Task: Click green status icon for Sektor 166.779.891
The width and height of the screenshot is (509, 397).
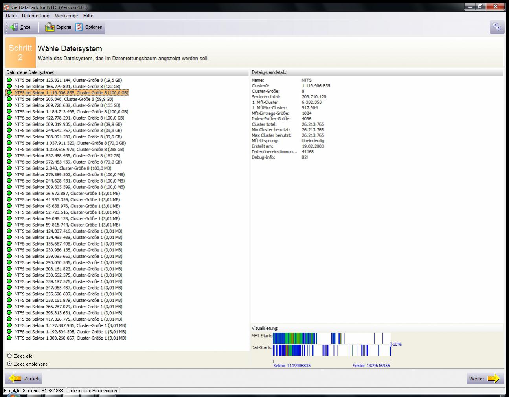Action: [9, 87]
